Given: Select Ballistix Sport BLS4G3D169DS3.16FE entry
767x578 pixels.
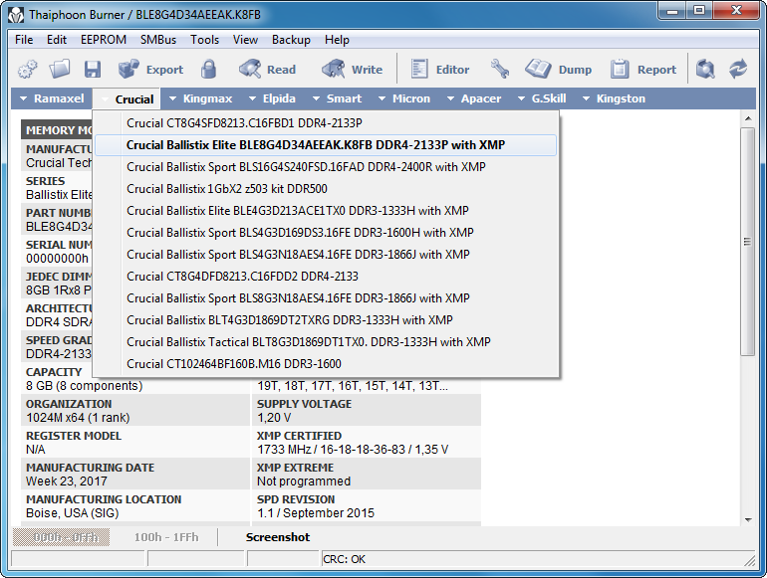Looking at the screenshot, I should point(326,233).
